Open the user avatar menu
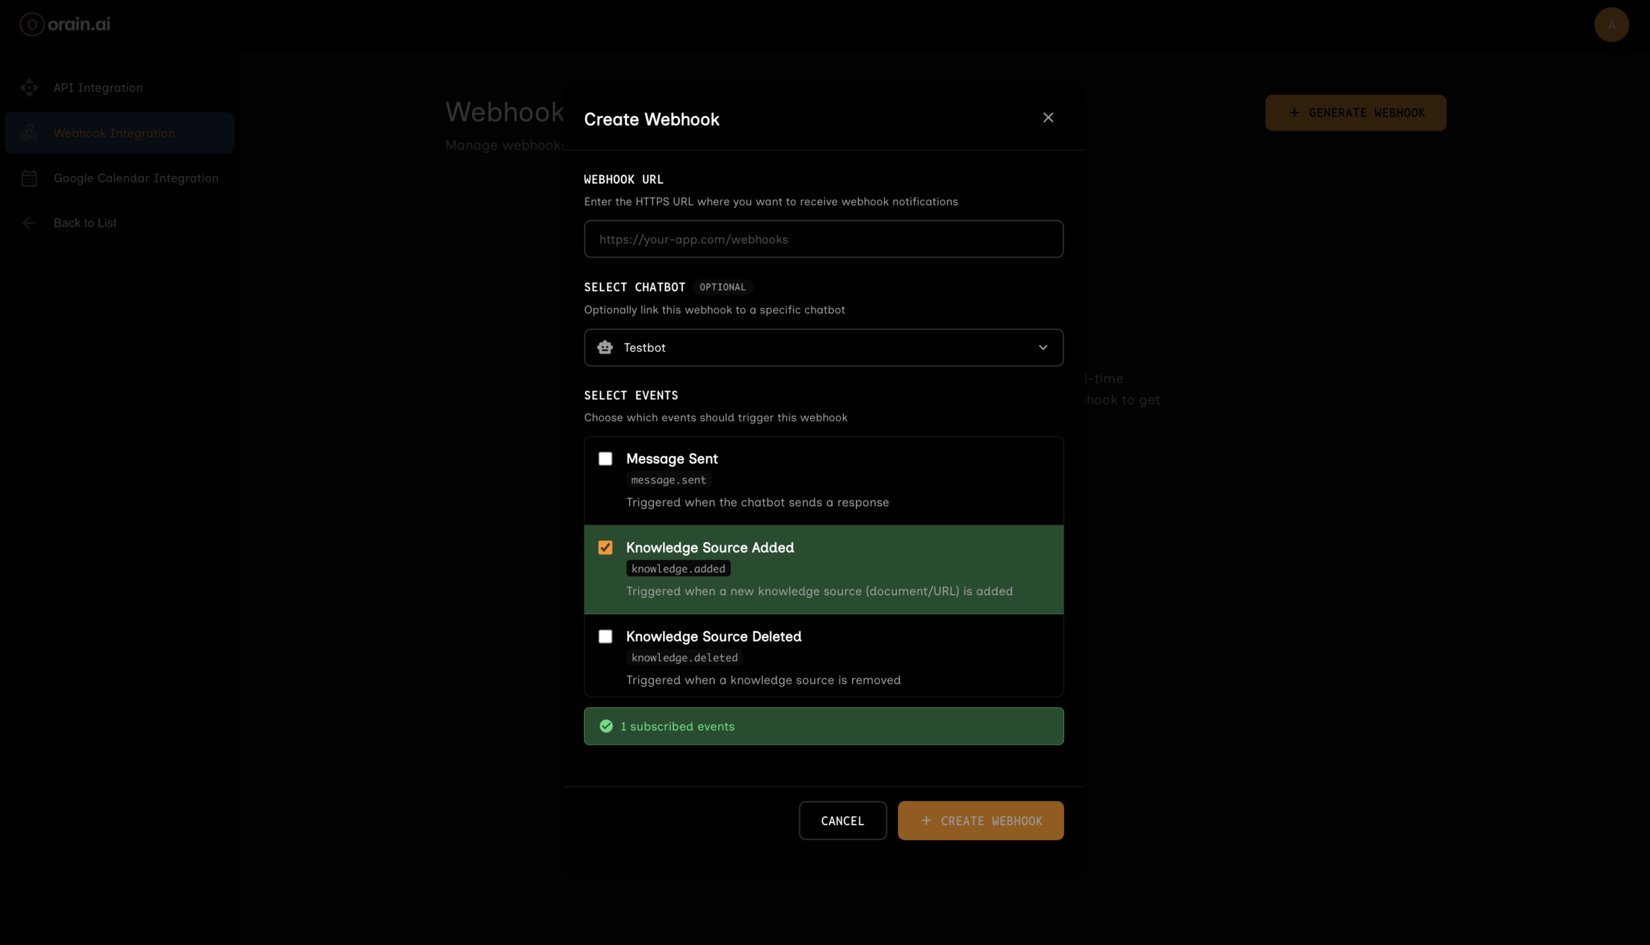This screenshot has height=945, width=1650. pyautogui.click(x=1611, y=24)
